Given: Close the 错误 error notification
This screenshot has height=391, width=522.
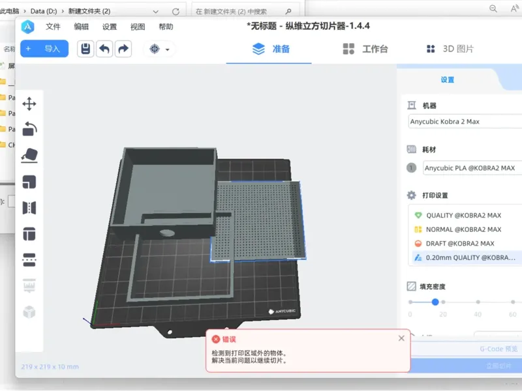Looking at the screenshot, I should click(x=401, y=338).
